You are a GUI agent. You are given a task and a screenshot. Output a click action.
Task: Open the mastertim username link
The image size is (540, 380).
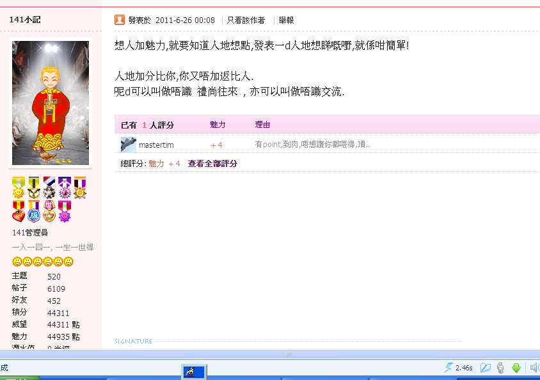pos(156,145)
